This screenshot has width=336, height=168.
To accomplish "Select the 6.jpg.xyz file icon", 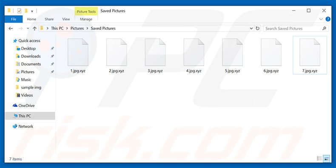I will (271, 52).
